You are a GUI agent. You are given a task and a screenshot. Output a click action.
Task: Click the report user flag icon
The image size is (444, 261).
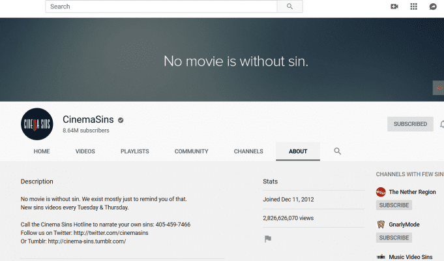[x=267, y=239]
